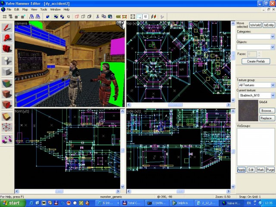276x207 pixels.
Task: Select the Selection arrow tool
Action: pyautogui.click(x=7, y=28)
